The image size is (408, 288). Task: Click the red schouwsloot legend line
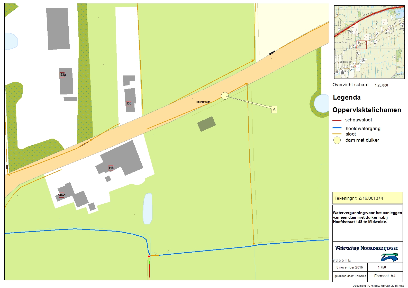coord(337,120)
